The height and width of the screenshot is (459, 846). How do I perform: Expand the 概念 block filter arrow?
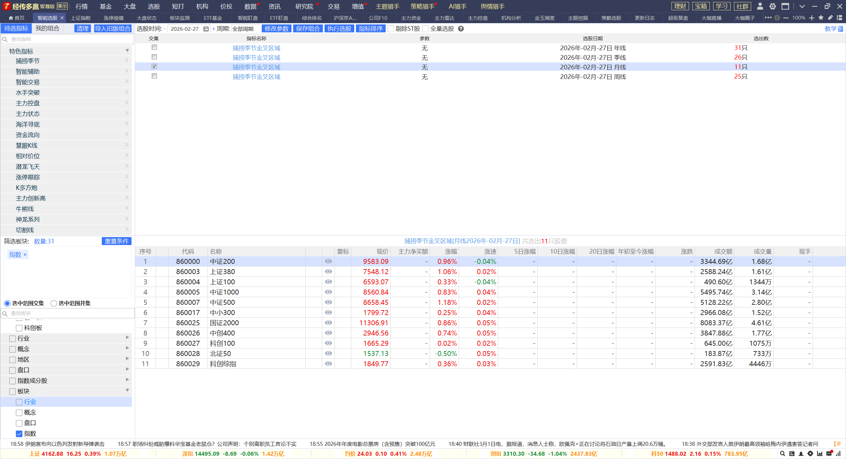[127, 348]
